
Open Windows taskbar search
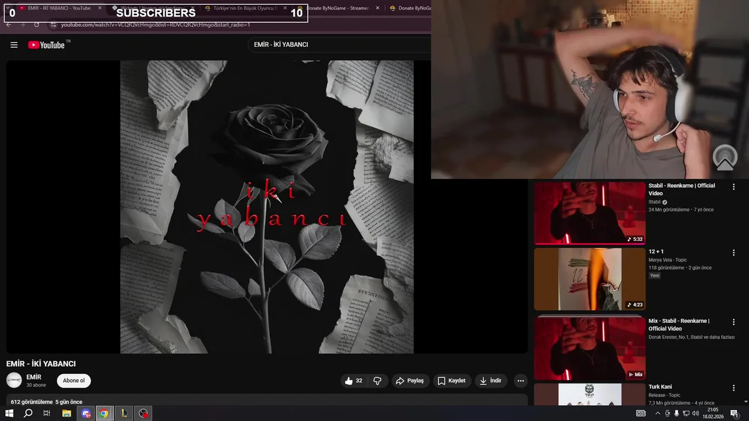pos(28,413)
